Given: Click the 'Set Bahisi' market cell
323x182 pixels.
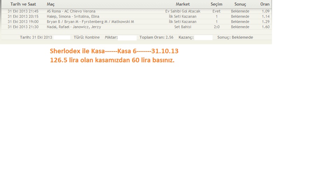Looking at the screenshot, I should coord(183,27).
